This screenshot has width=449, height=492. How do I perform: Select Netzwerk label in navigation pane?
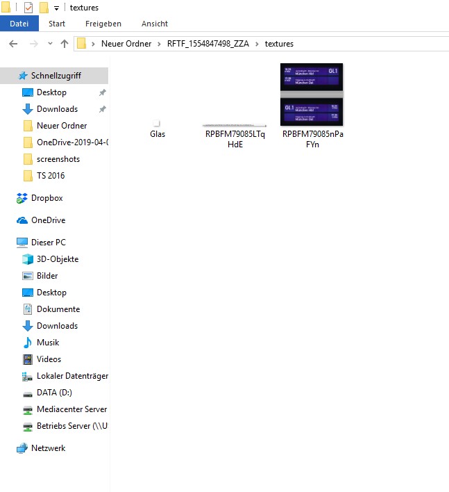[x=49, y=448]
